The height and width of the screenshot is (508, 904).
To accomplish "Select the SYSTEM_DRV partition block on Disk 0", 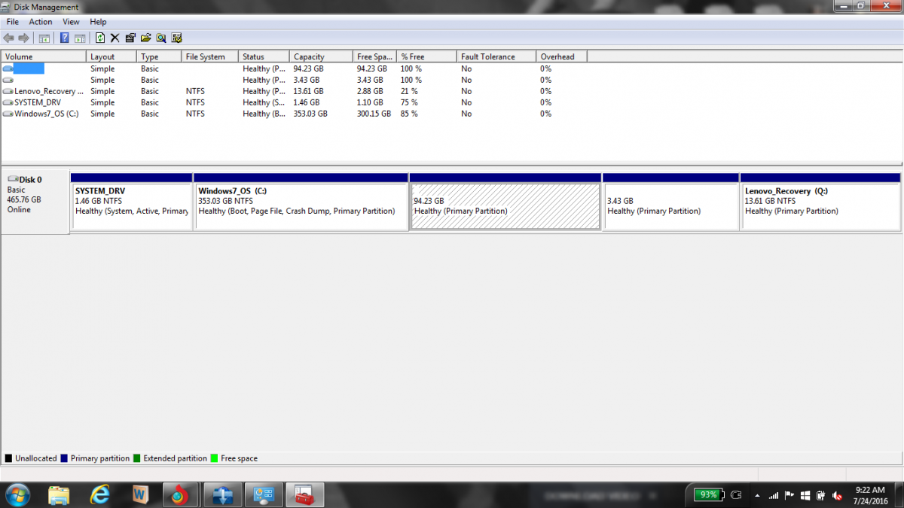I will coord(131,201).
